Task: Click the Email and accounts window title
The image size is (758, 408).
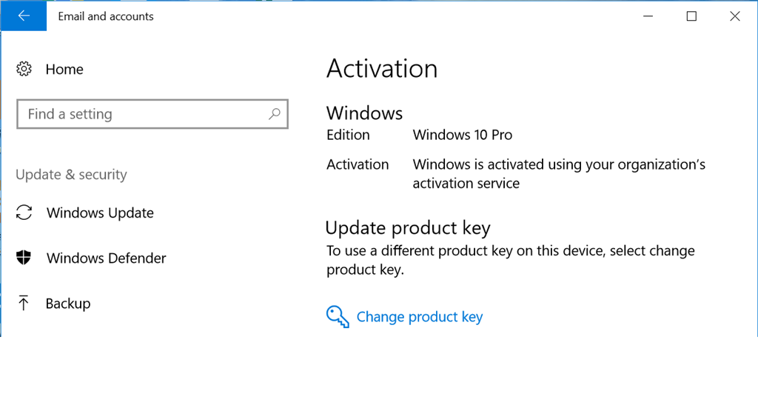Action: coord(106,16)
